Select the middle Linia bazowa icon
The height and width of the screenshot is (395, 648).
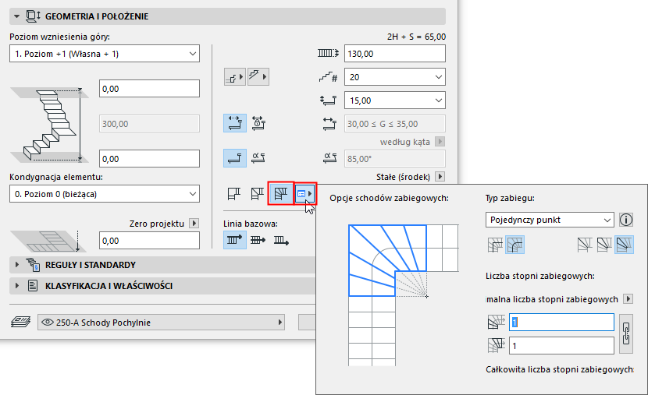(257, 241)
